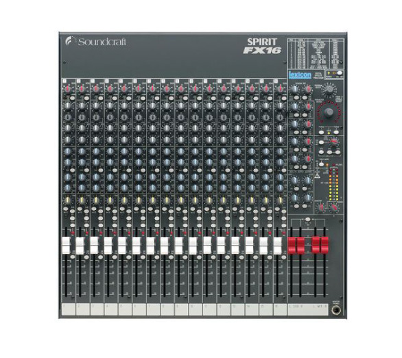Toggle oval button under channel 1 gain knob
This screenshot has height=358, width=402.
coord(72,98)
